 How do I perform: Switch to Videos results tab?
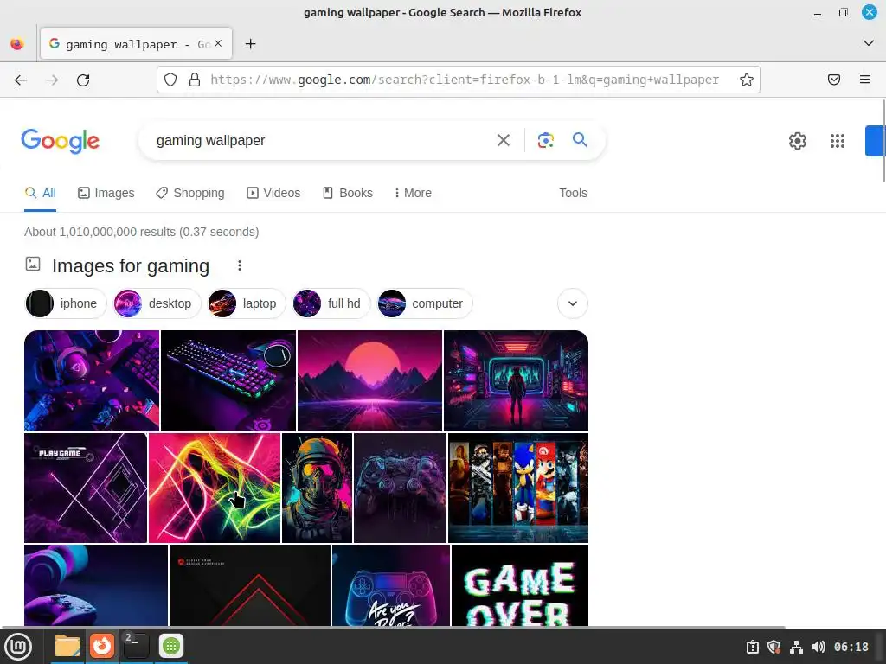[x=273, y=193]
